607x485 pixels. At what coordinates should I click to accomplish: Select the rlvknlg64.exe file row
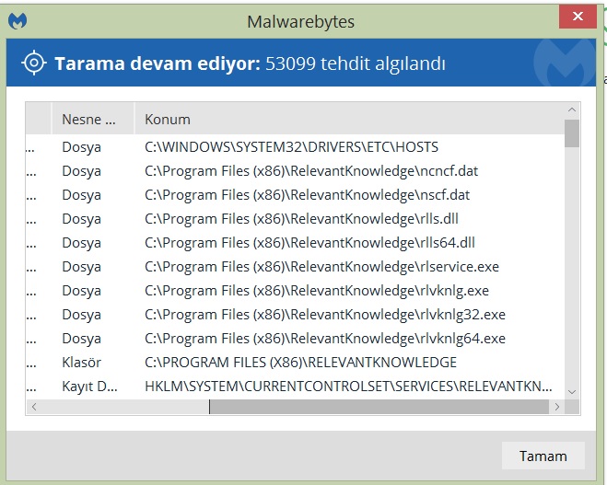(295, 339)
